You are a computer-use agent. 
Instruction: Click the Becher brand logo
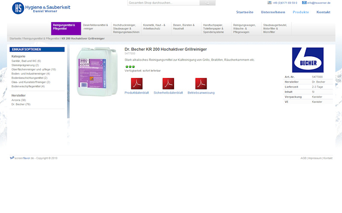308,60
